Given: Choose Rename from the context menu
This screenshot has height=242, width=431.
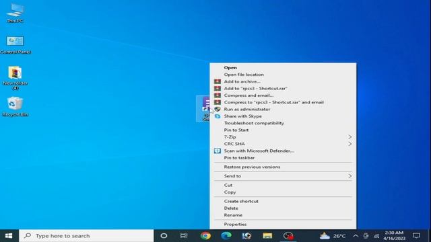Looking at the screenshot, I should coord(283,215).
